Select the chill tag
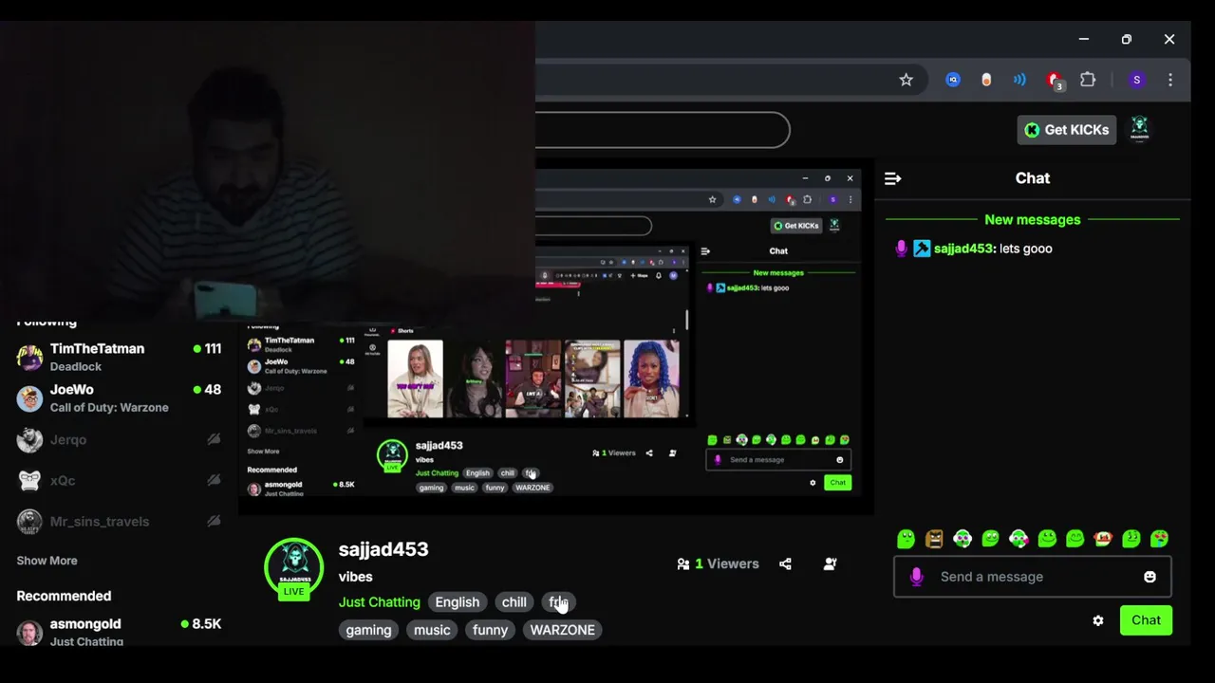 (514, 602)
